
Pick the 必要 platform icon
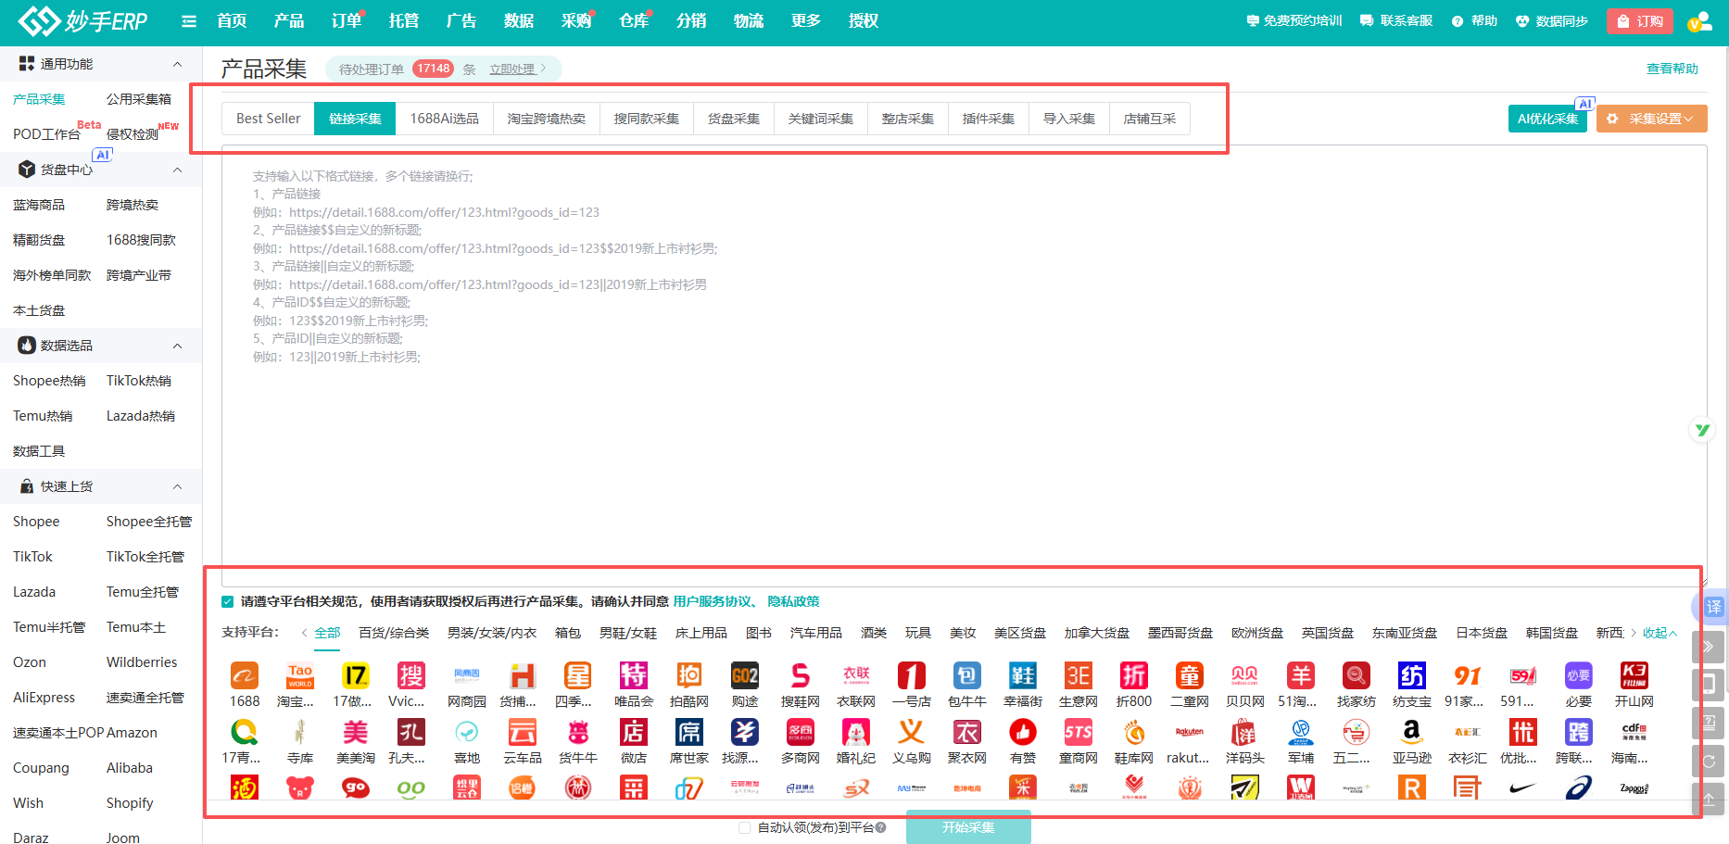coord(1579,675)
